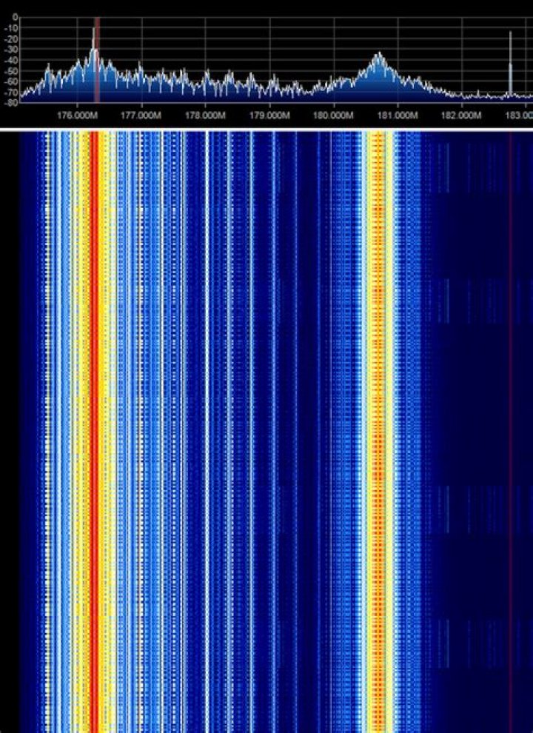
Task: Select the 178.000M frequency axis label
Action: point(205,116)
